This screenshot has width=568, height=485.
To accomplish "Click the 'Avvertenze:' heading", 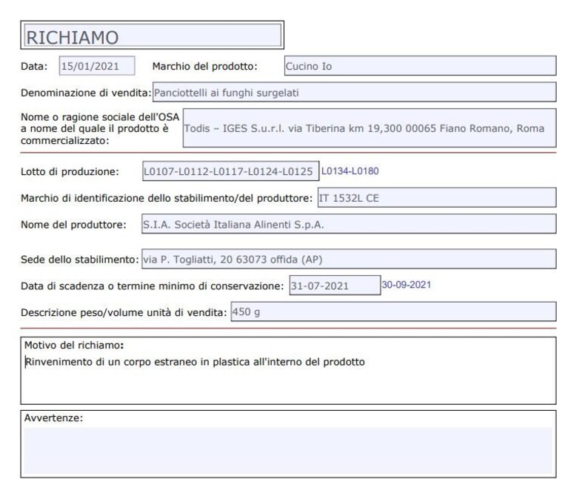I will 53,418.
